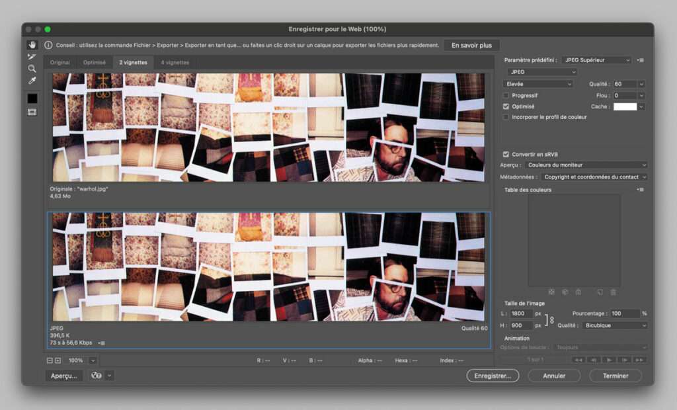Uncheck the Optimisé checkbox
The height and width of the screenshot is (410, 677).
pos(506,106)
